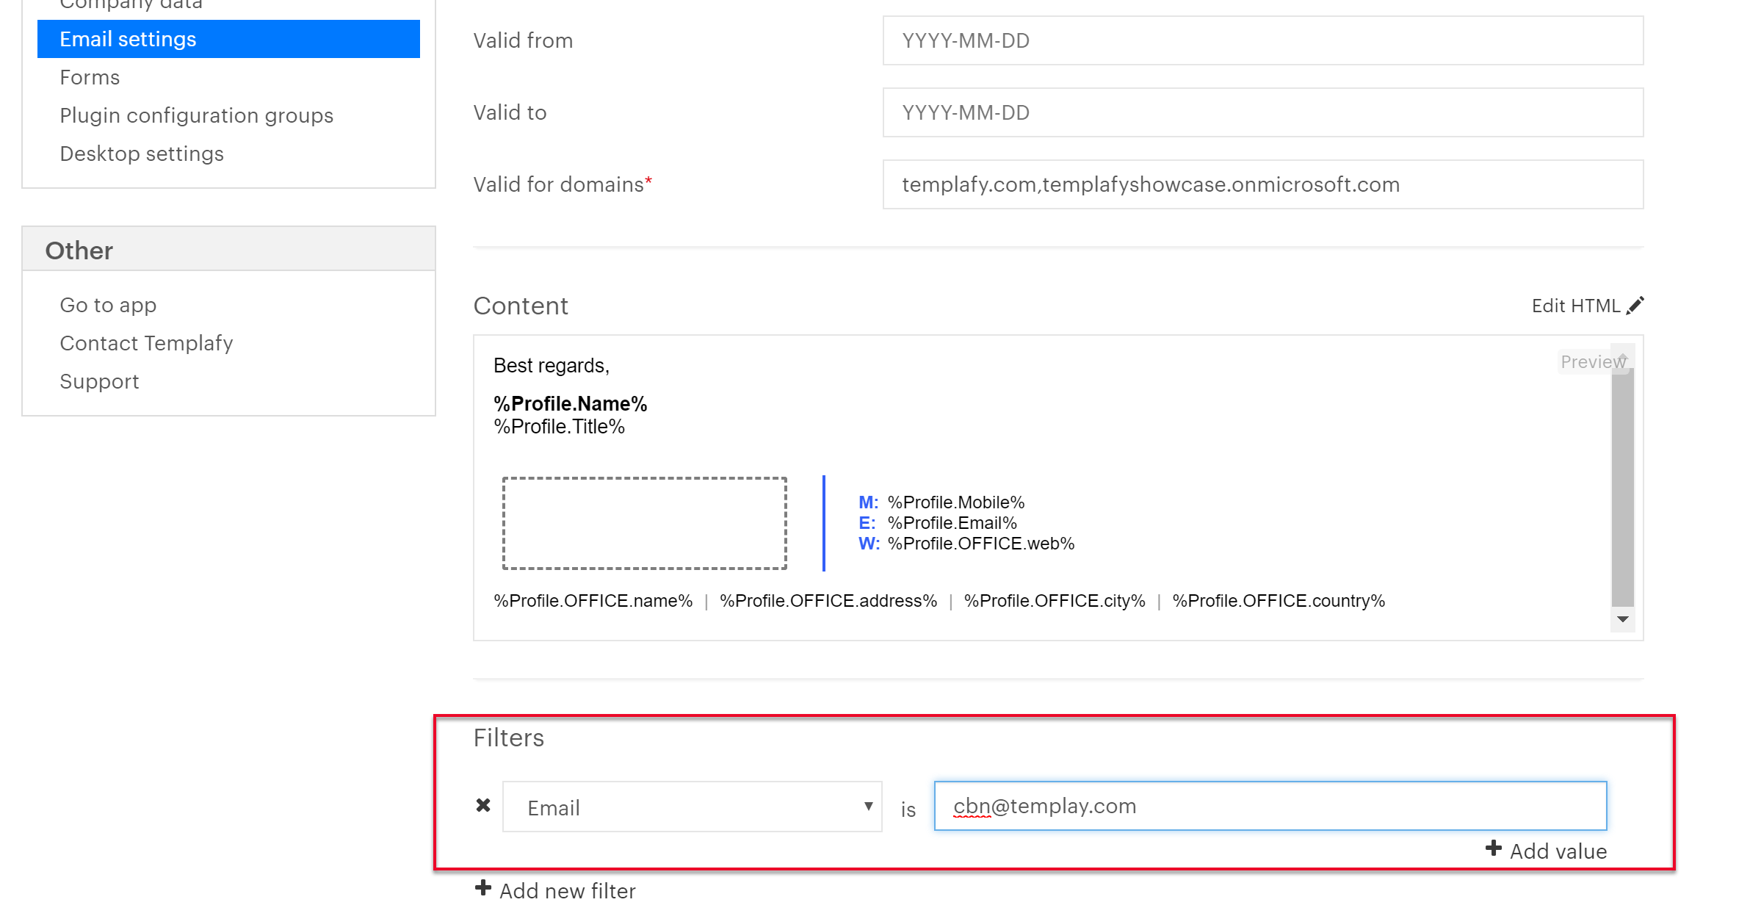Edit the Valid for domains field
This screenshot has height=905, width=1761.
tap(1262, 184)
